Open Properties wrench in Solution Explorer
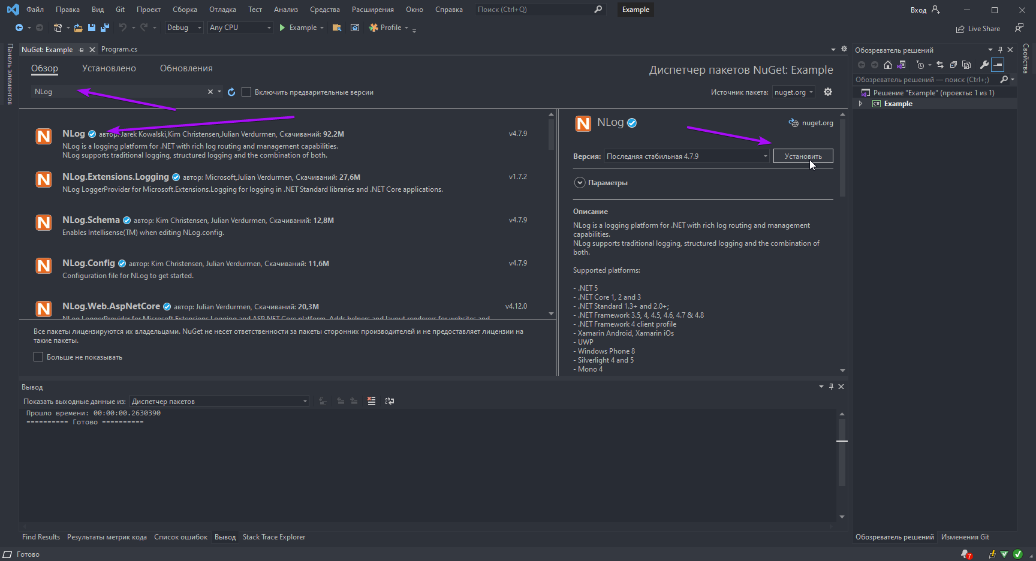Viewport: 1036px width, 561px height. [984, 65]
